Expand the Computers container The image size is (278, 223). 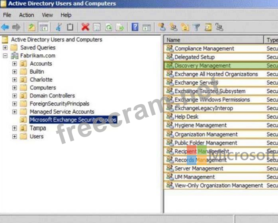[15, 88]
